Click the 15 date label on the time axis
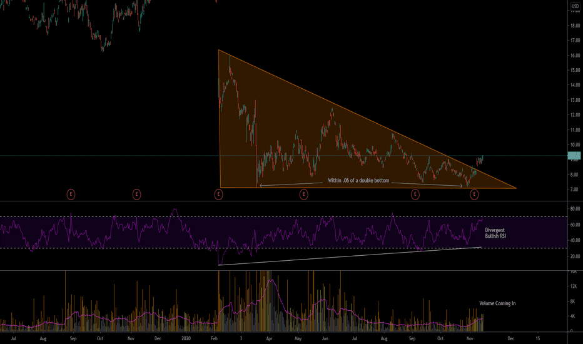Viewport: 583px width, 344px height. coord(537,338)
